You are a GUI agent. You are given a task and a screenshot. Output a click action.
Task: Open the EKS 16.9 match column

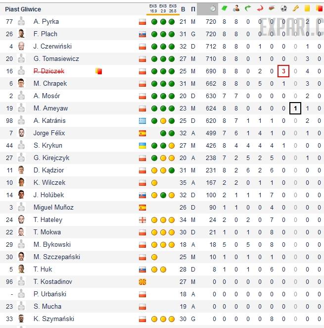(153, 8)
